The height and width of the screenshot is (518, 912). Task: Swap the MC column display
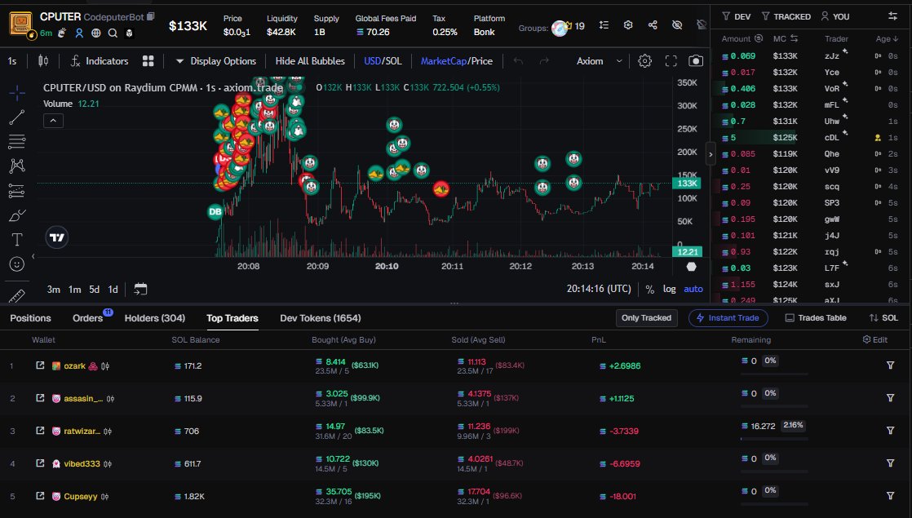(794, 39)
